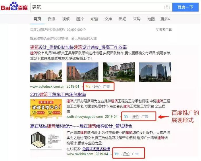Open the 更多» menu tab
201x161 pixels.
(165, 19)
